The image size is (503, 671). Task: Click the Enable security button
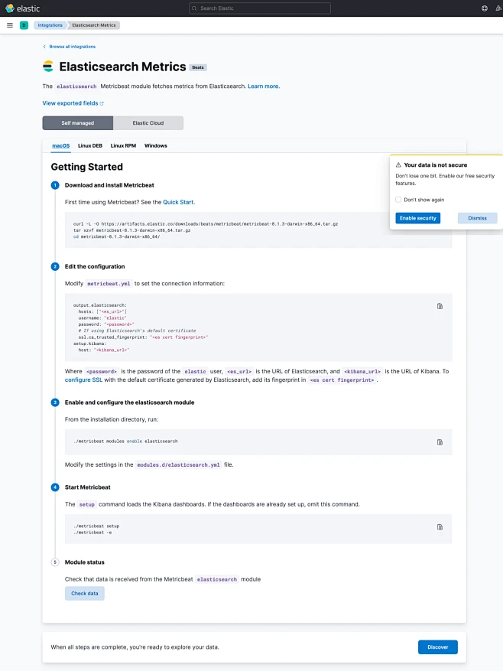coord(417,218)
